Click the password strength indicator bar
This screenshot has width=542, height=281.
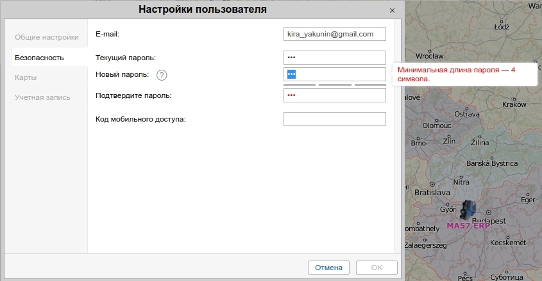[x=335, y=84]
